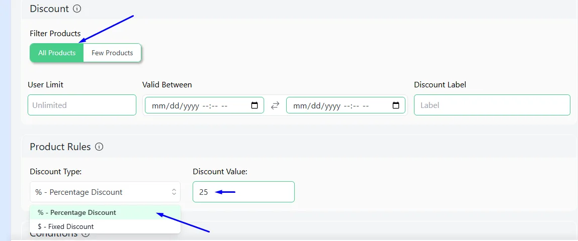Select the All Products filter option
The width and height of the screenshot is (578, 241).
(x=57, y=53)
